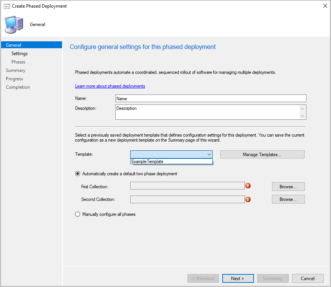Jump to the Summary step in sidebar
The width and height of the screenshot is (331, 287).
[16, 70]
